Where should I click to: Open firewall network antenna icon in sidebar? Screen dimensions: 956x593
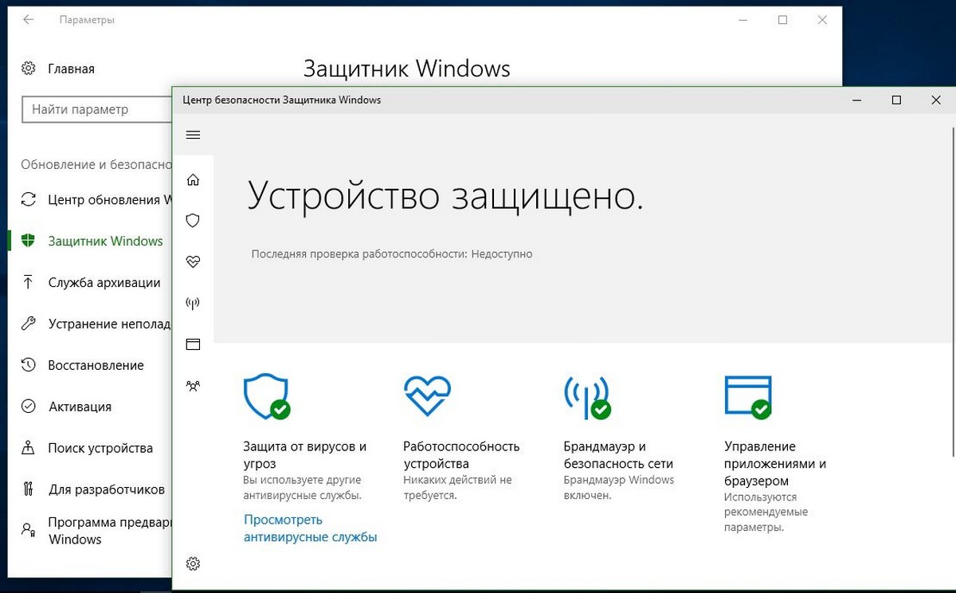tap(193, 303)
